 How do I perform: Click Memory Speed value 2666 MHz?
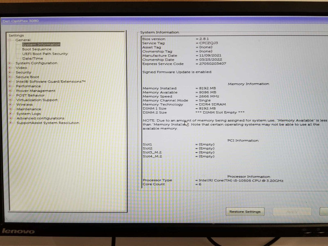pyautogui.click(x=209, y=96)
